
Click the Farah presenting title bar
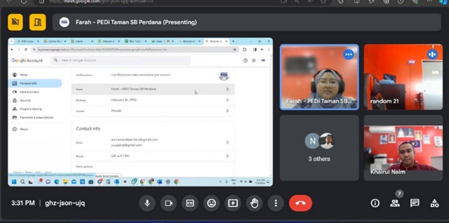(246, 22)
